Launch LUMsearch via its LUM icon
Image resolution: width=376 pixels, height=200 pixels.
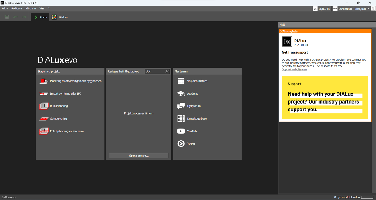tap(335, 9)
